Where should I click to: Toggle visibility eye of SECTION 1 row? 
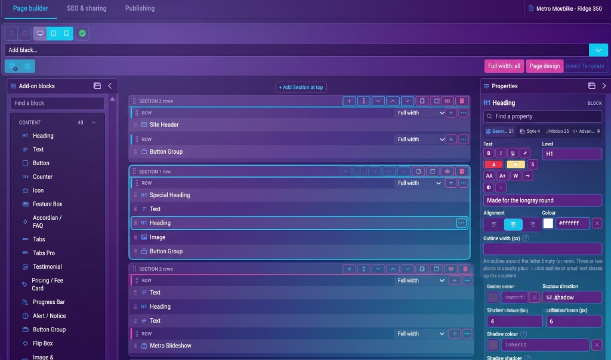point(448,172)
